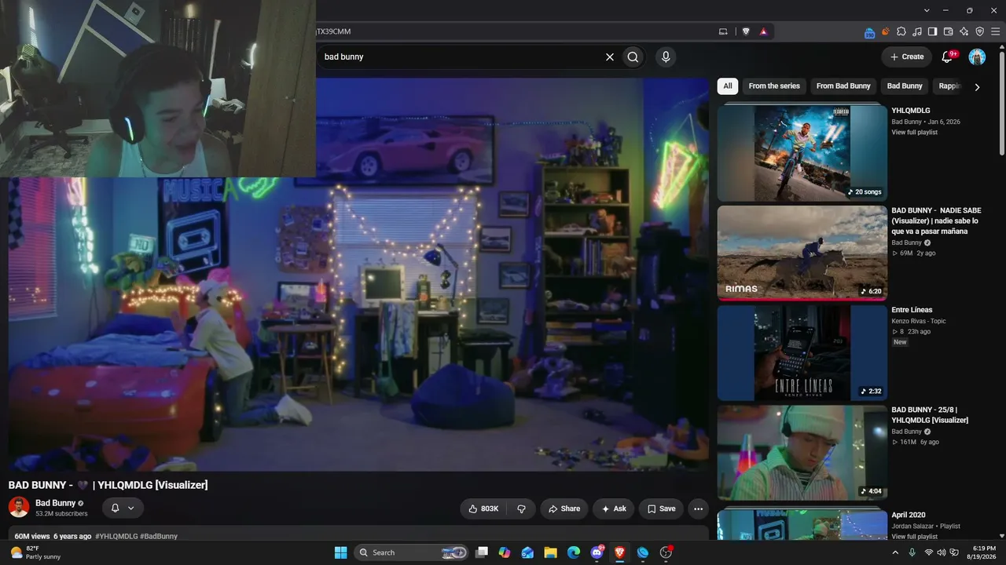1006x565 pixels.
Task: Click the Ask button
Action: coord(614,508)
